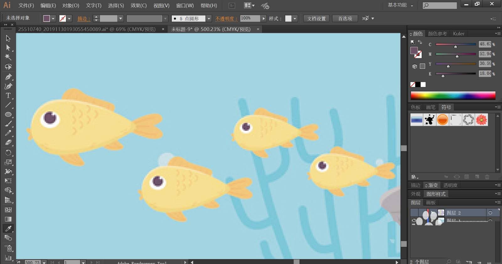This screenshot has height=264, width=502.
Task: Open the 效果(C) menu
Action: (139, 6)
